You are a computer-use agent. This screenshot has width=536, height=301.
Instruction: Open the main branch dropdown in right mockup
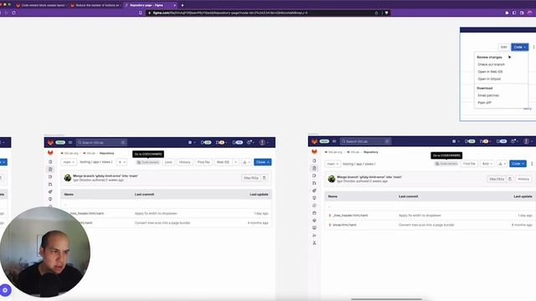click(x=332, y=164)
